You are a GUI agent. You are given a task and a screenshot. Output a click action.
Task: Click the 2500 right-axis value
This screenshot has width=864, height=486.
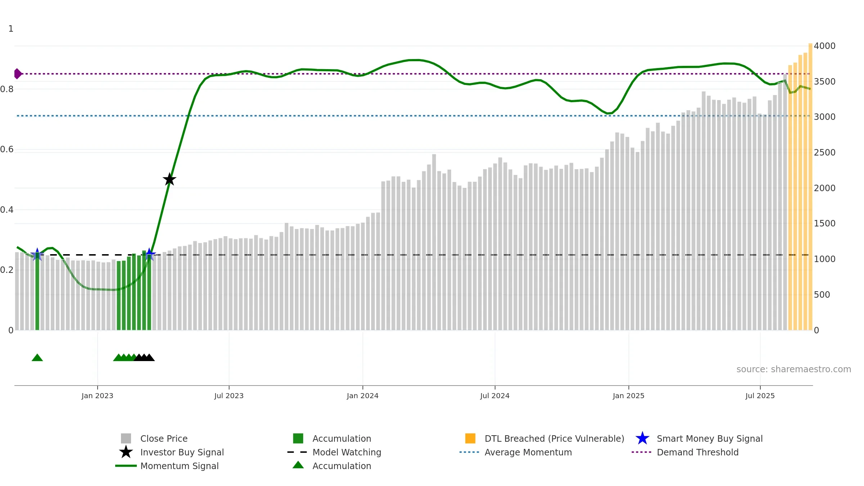point(825,153)
